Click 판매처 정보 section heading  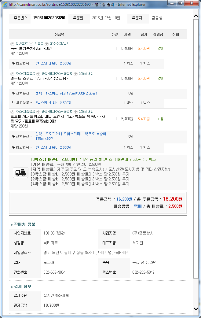click(25, 224)
